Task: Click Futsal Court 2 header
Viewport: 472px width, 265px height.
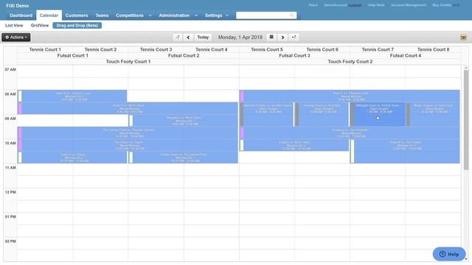Action: (184, 56)
